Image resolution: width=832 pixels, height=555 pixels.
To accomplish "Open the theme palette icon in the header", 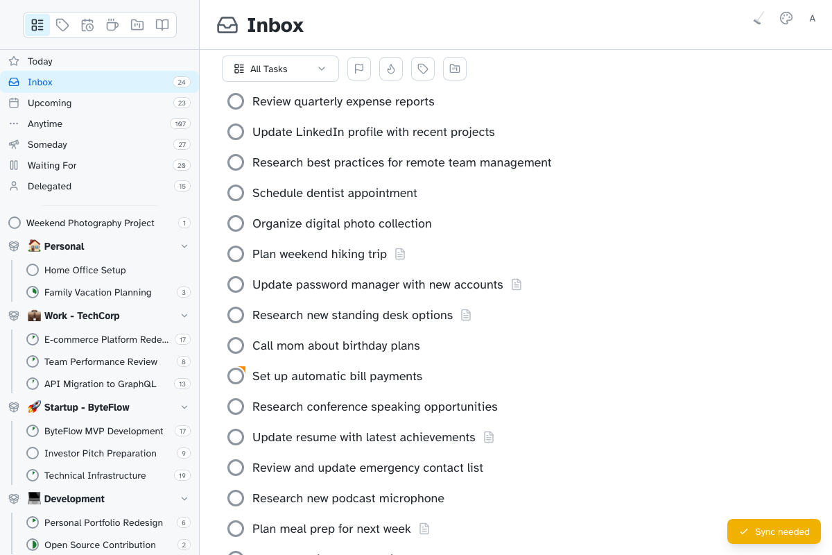I will pyautogui.click(x=786, y=18).
